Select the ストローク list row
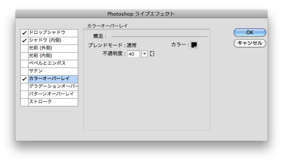Viewport: 283px width, 162px height. pyautogui.click(x=53, y=102)
